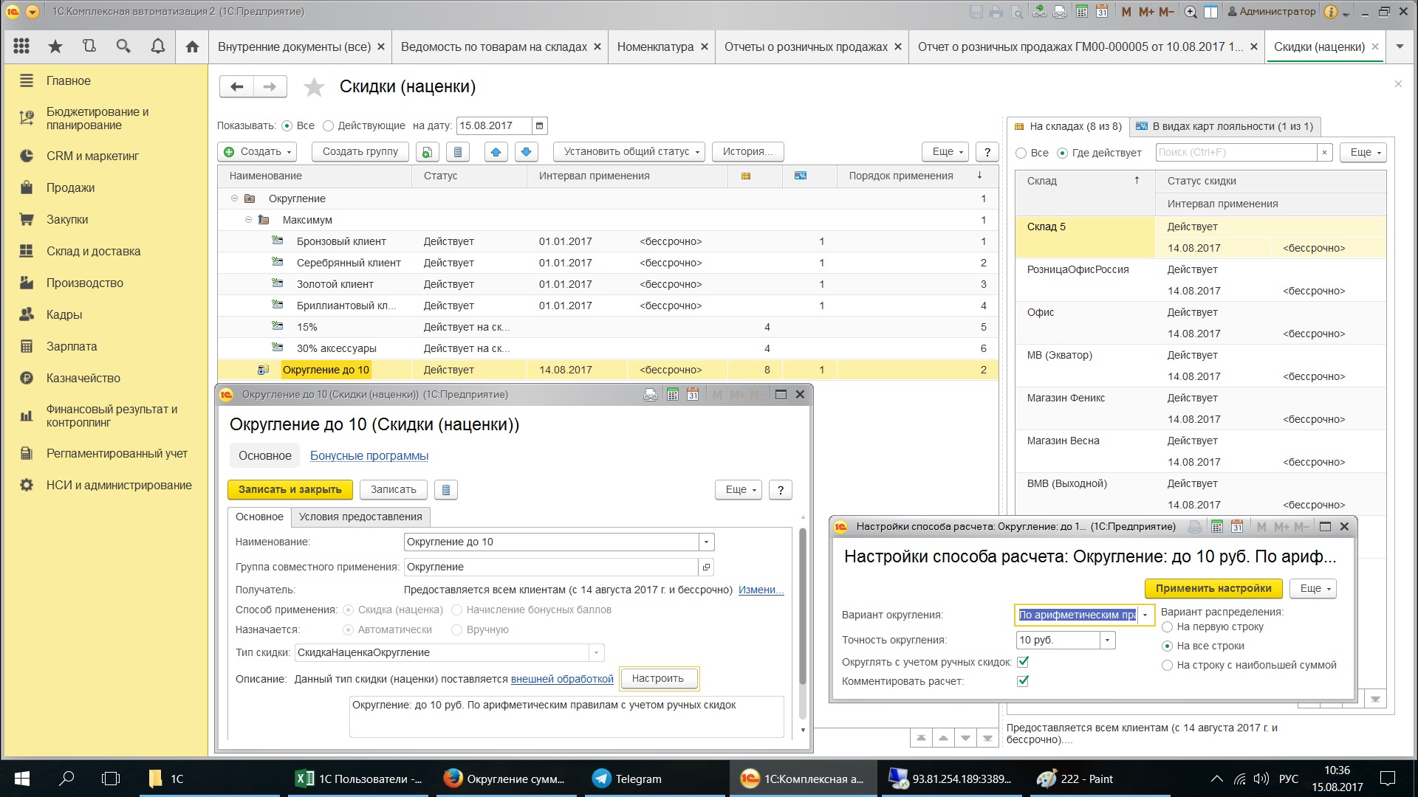1418x797 pixels.
Task: Click Поиск (Ctrl+F) search field
Action: pyautogui.click(x=1237, y=153)
